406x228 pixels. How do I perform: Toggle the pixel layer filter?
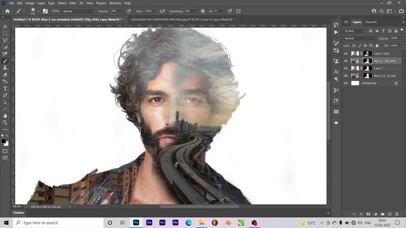pyautogui.click(x=370, y=31)
